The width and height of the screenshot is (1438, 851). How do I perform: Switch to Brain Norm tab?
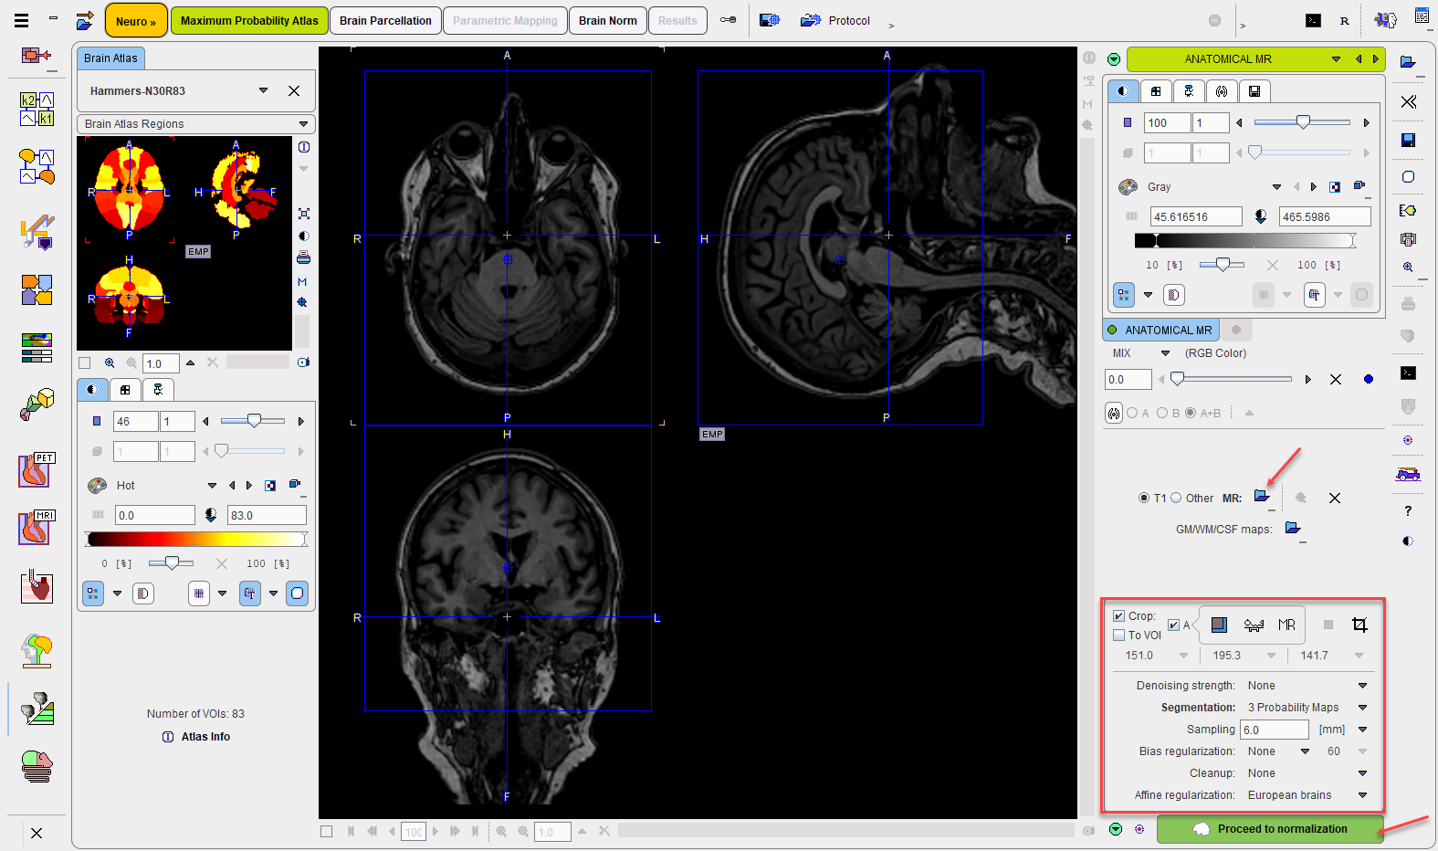[x=608, y=20]
